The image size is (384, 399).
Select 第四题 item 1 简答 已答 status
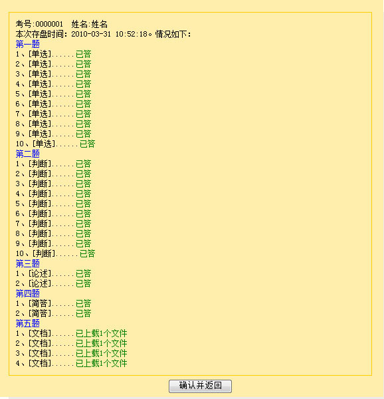(x=83, y=303)
